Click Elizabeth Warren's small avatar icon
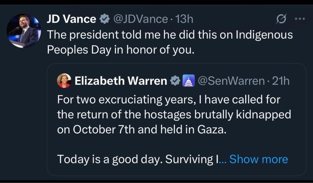Viewport: 313px width, 183px height. point(64,81)
